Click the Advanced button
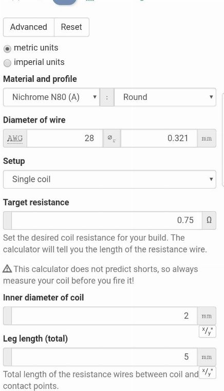224x391 pixels. point(29,27)
